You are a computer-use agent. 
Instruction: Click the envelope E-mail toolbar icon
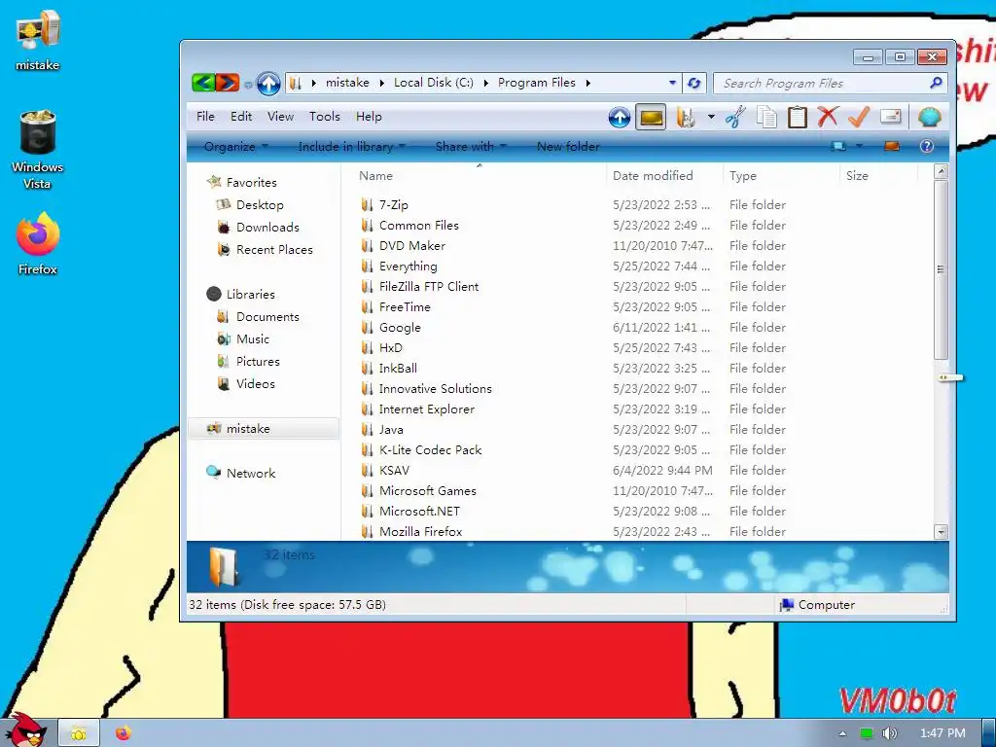click(891, 117)
